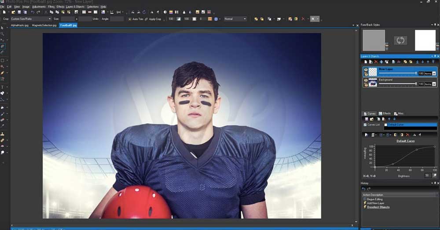440x230 pixels.
Task: Swap foreground and background styles
Action: click(400, 40)
